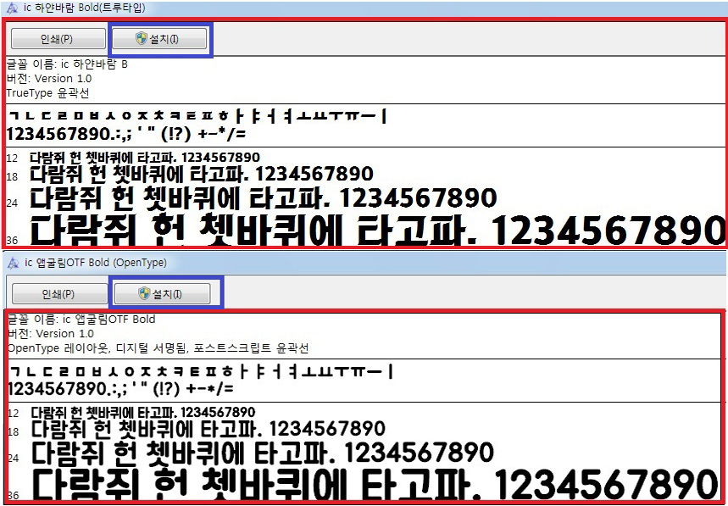This screenshot has width=728, height=506.
Task: Click 설치(I) in the ic 앱굴림OTF Bold window
Action: 162,294
